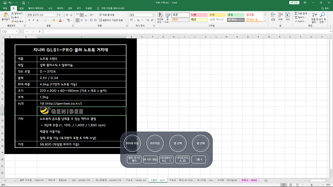
Task: Click the insert function fx icon
Action: (40, 32)
